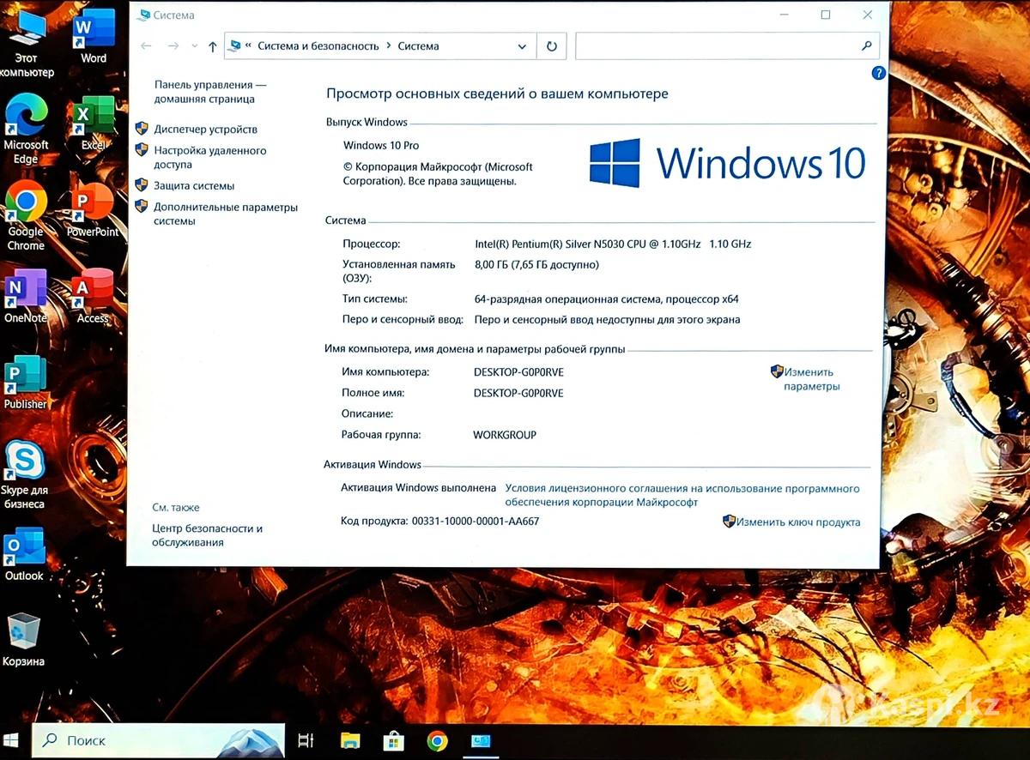Click Изменить ключ продукта

pyautogui.click(x=797, y=522)
